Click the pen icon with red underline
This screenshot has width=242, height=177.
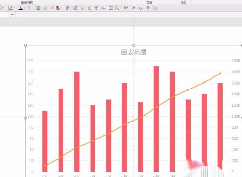pos(11,8)
